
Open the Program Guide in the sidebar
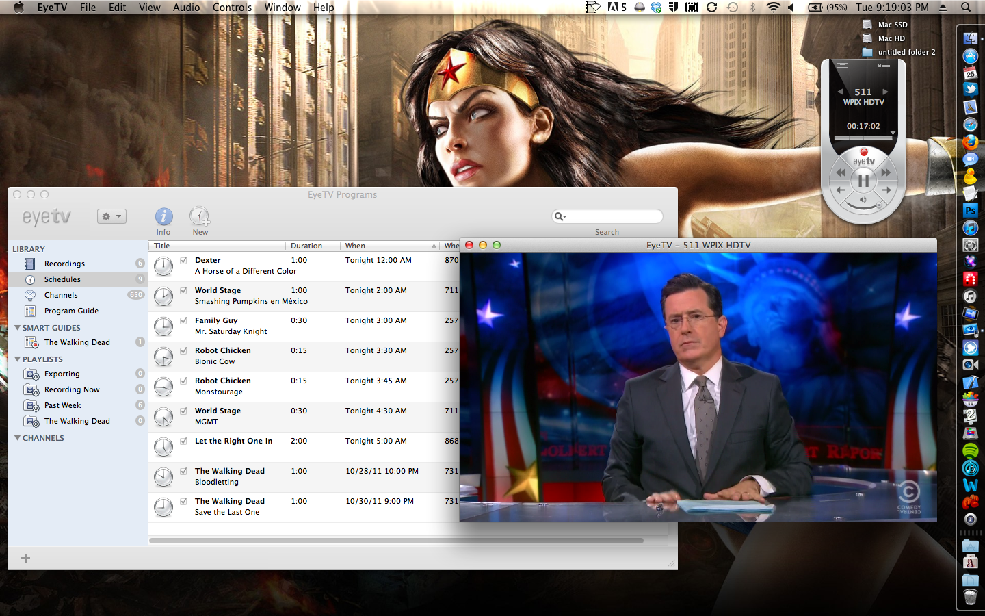pyautogui.click(x=71, y=311)
